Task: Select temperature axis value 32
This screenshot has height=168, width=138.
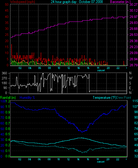Action: [136, 156]
